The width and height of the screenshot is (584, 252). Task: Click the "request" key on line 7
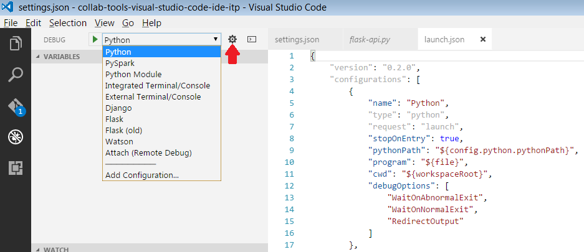tap(388, 127)
